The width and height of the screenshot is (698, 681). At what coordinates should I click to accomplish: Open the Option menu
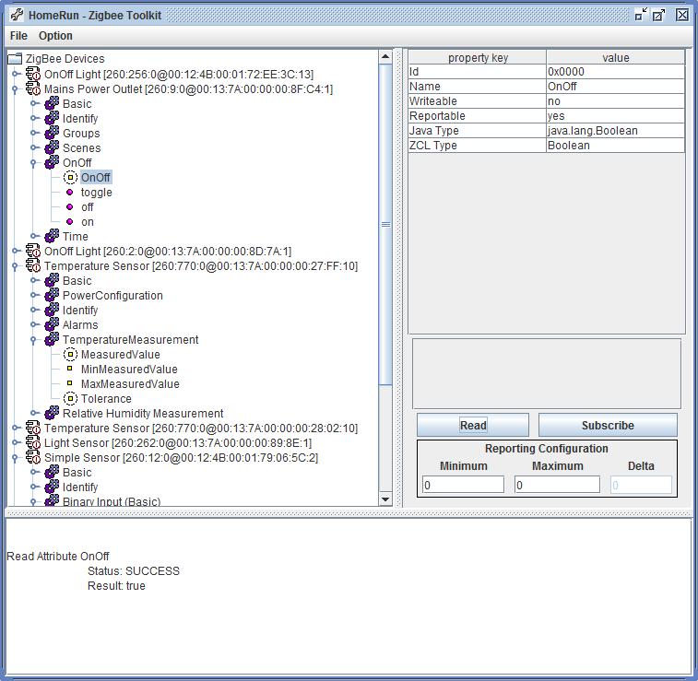pos(55,36)
